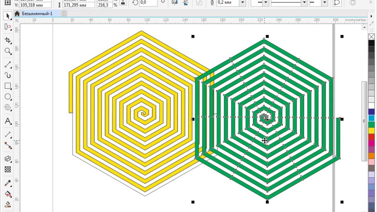Select the Transparency checkerboard tool

[8, 169]
